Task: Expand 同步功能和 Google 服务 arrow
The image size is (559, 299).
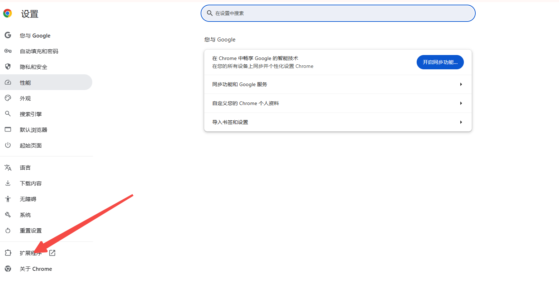Action: click(x=461, y=84)
